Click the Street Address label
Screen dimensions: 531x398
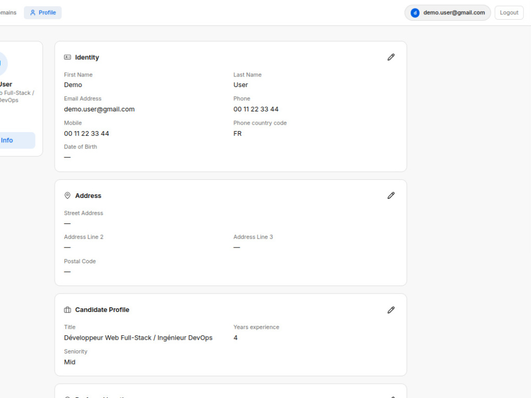(83, 213)
